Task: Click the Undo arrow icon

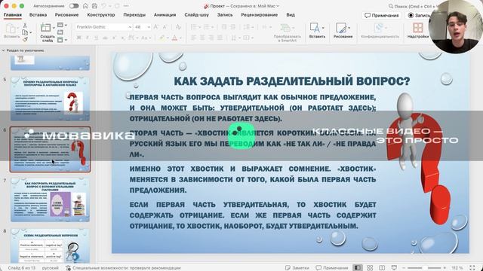Action: (x=104, y=6)
